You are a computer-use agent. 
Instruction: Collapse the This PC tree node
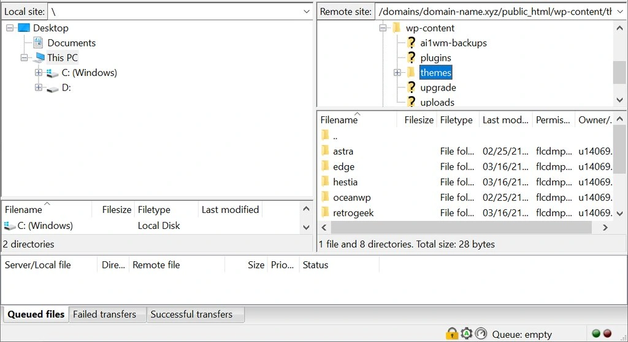[x=24, y=58]
